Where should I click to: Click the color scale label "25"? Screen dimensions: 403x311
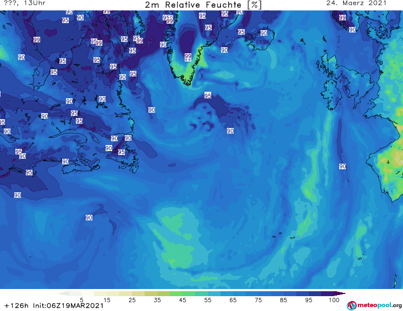(x=132, y=300)
